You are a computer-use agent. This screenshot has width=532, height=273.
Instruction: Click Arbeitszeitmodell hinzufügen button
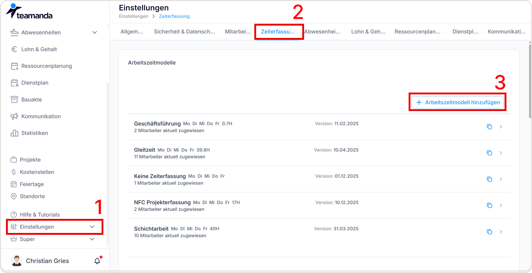coord(458,102)
